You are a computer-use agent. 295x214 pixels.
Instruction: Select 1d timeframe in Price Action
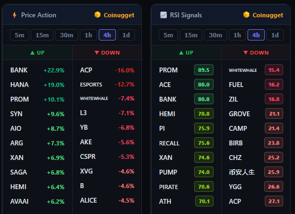(126, 35)
